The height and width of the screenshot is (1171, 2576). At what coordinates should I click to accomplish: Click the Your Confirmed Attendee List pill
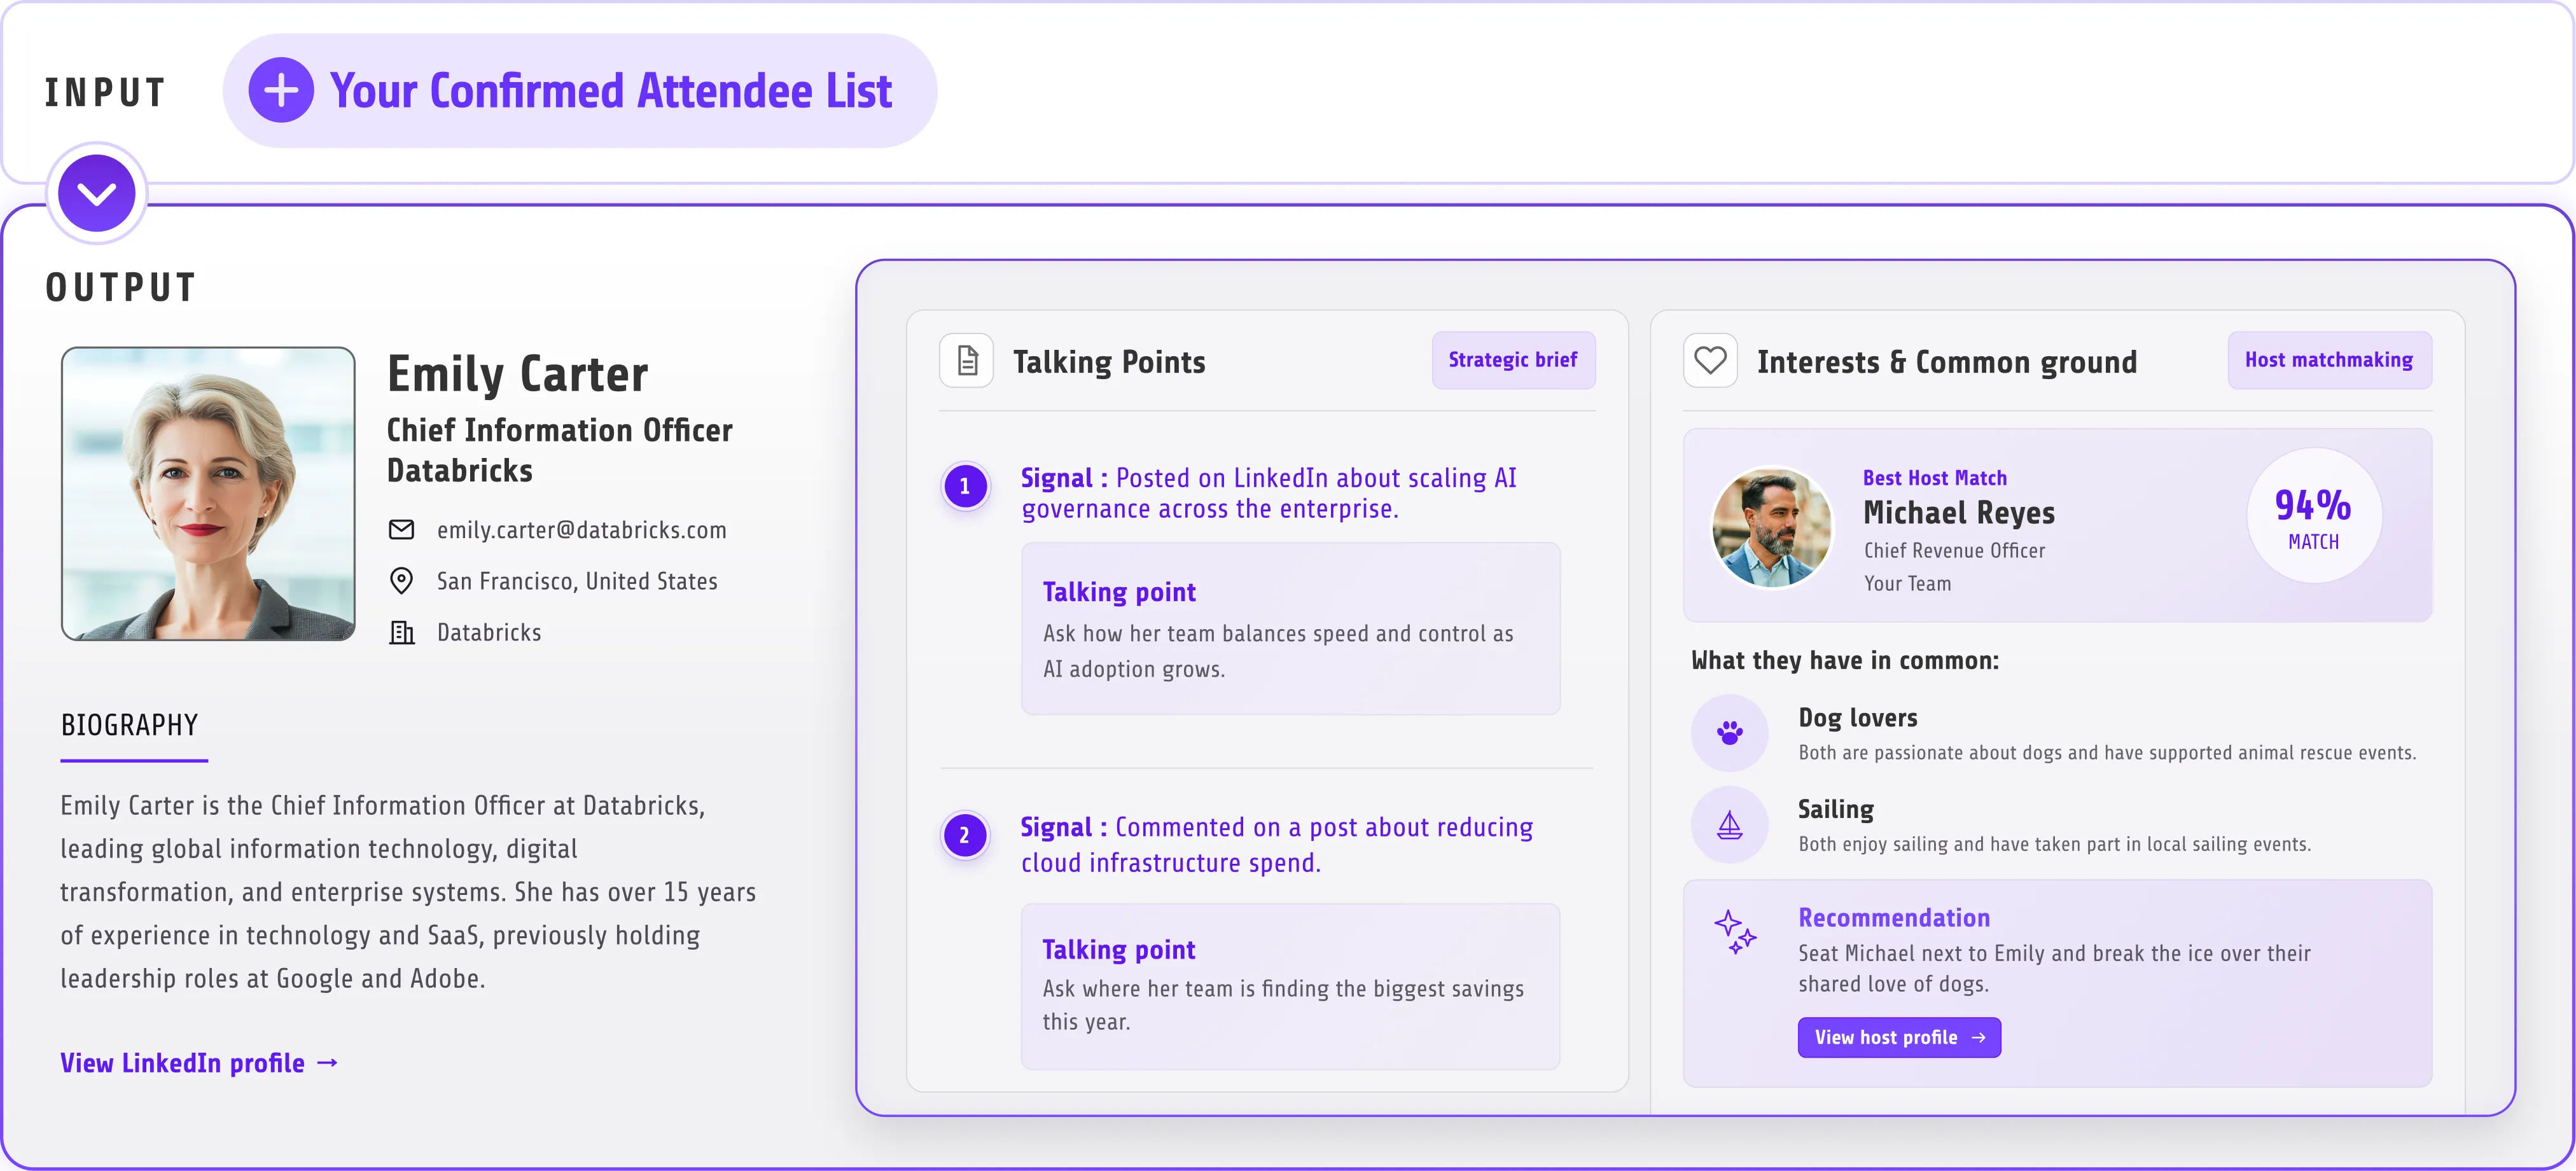pyautogui.click(x=580, y=91)
